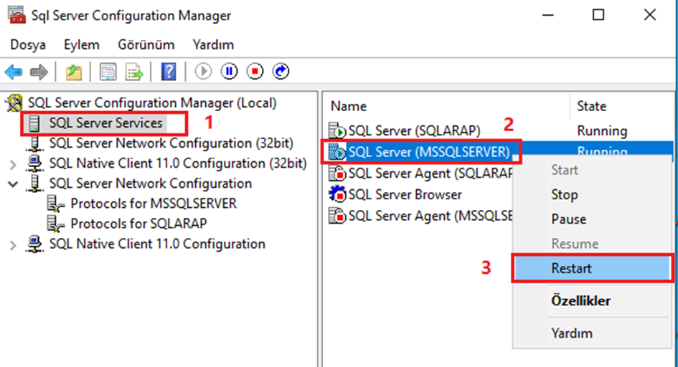The image size is (678, 367).
Task: Select SQL Native Client 11.0 Configuration (32bit) item
Action: point(178,163)
